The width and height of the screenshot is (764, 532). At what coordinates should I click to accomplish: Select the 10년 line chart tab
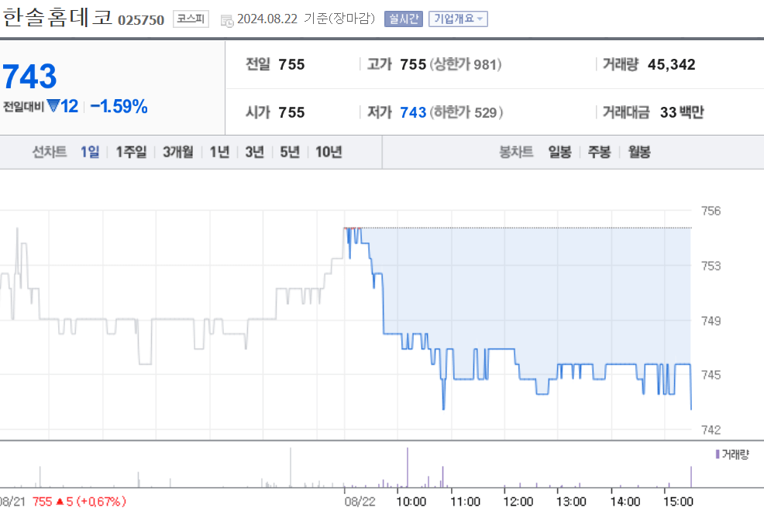(329, 152)
